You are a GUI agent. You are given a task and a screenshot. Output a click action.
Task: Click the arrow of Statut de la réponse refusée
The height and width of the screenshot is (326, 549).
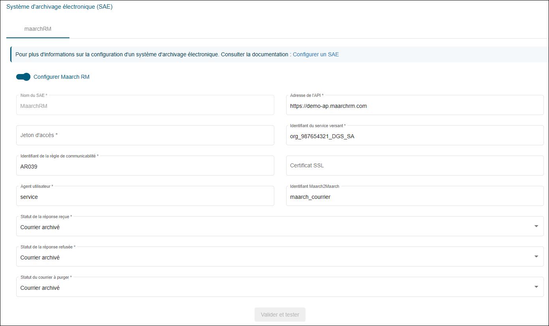pyautogui.click(x=536, y=257)
